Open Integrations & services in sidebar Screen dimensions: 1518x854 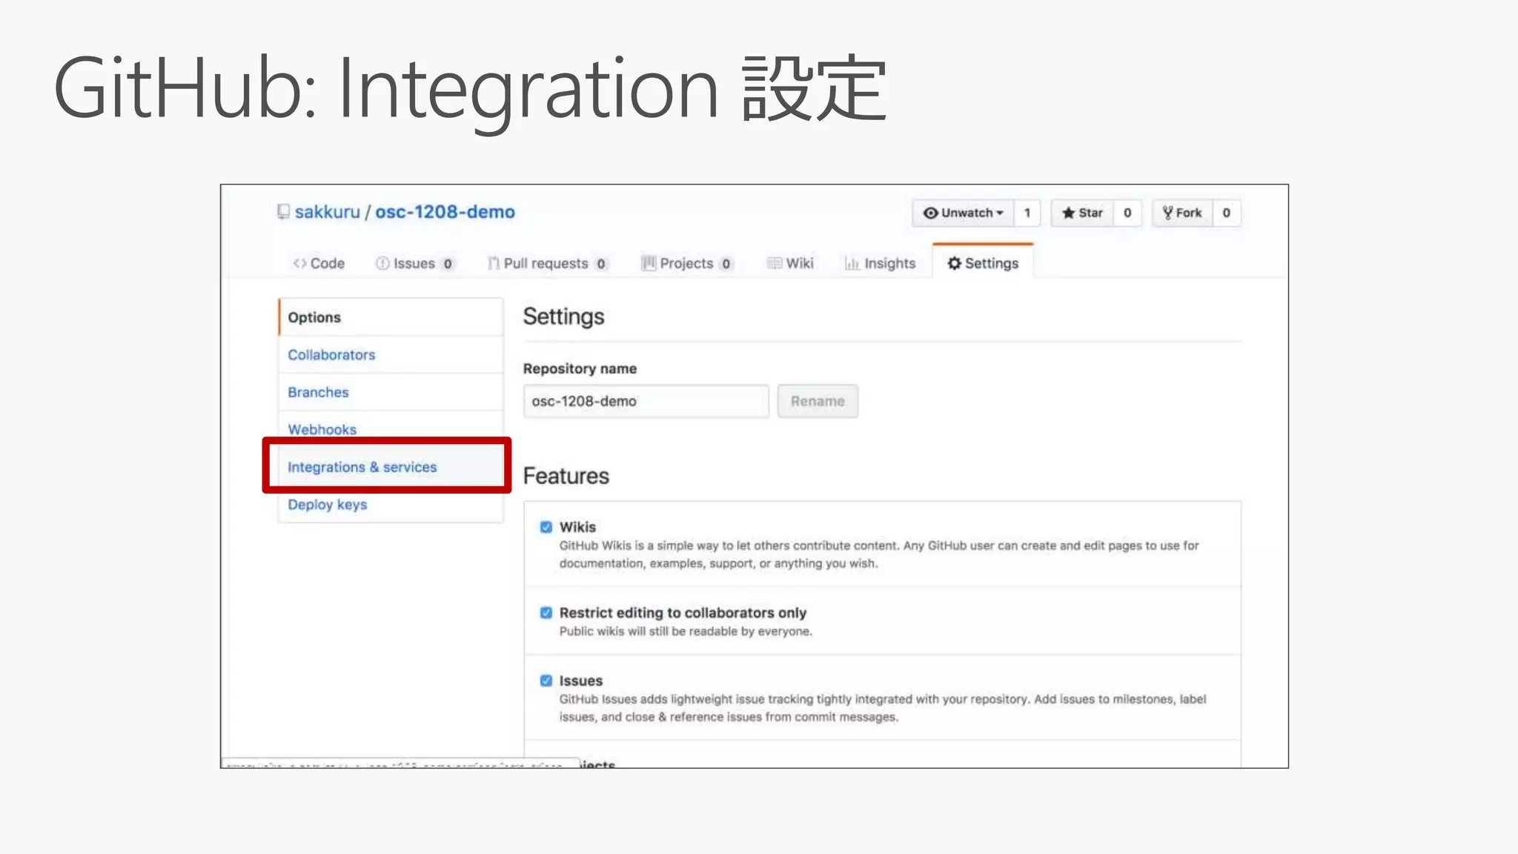coord(362,467)
